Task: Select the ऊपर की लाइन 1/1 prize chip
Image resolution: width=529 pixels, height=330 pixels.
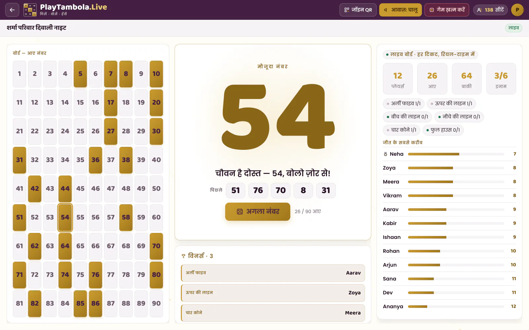Action: click(451, 104)
